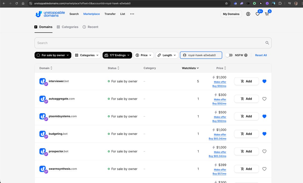This screenshot has width=303, height=183.
Task: Add prospector.bot to watchlist via heart
Action: coord(264,151)
